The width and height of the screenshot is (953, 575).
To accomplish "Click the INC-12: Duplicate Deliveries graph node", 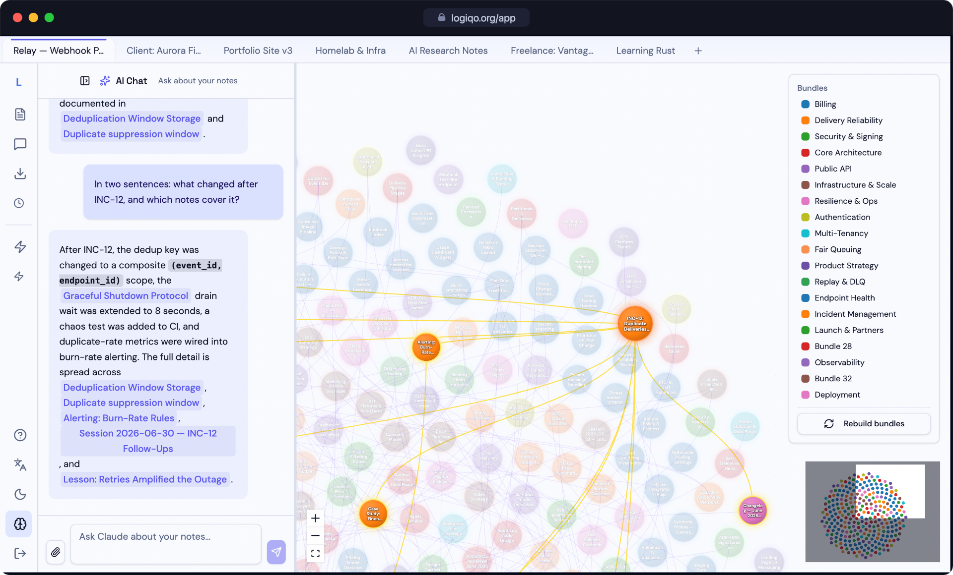I will 635,324.
